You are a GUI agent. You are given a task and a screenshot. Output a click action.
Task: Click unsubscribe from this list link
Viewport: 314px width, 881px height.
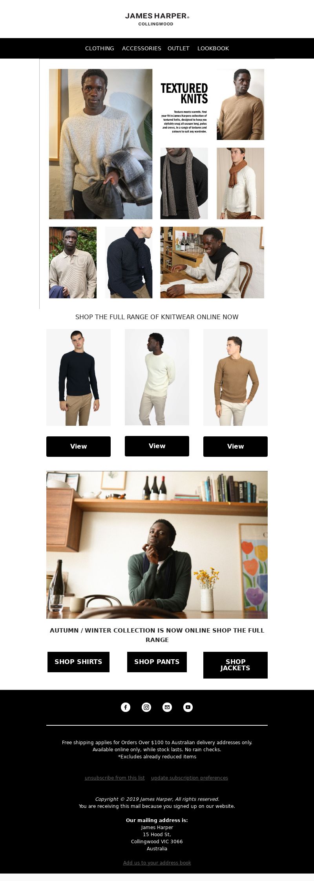coord(115,778)
